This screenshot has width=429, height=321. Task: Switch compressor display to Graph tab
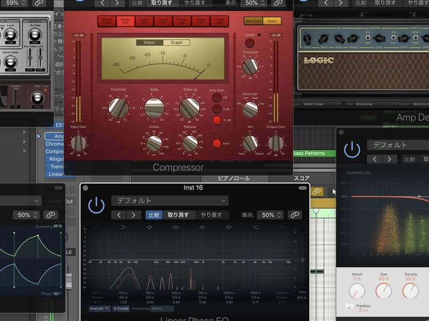[x=176, y=42]
